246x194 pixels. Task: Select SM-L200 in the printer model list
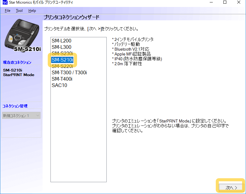click(x=61, y=41)
